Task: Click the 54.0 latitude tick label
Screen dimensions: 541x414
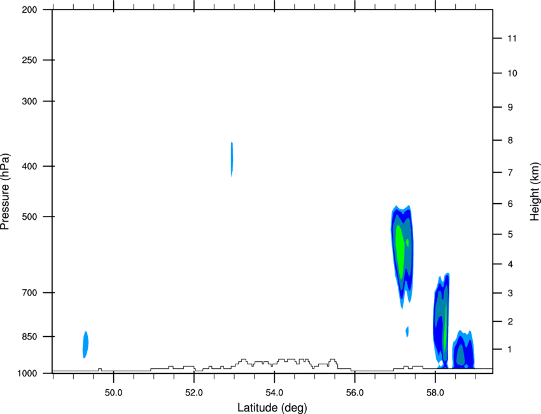Action: tap(274, 393)
